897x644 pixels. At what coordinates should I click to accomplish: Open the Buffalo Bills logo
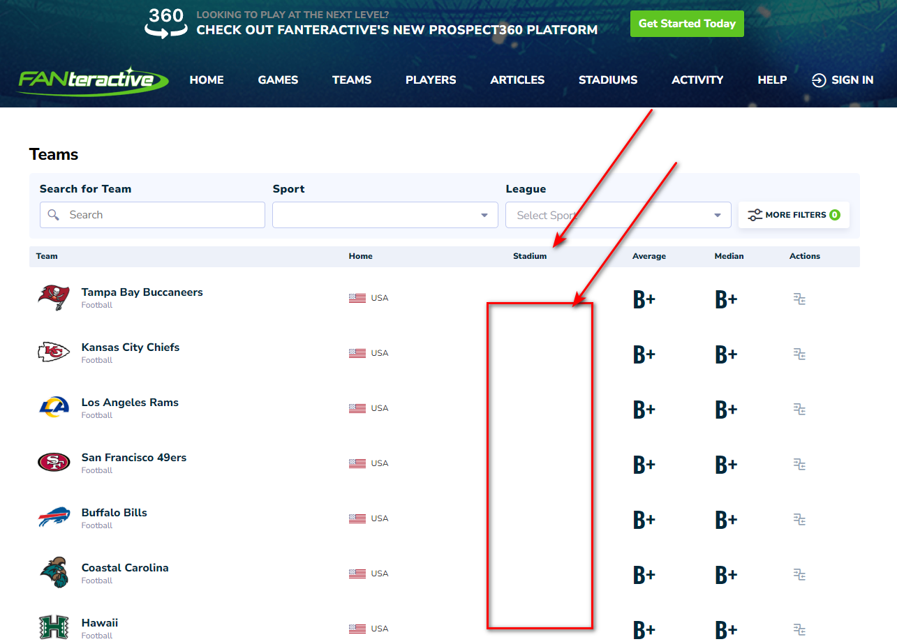[54, 518]
